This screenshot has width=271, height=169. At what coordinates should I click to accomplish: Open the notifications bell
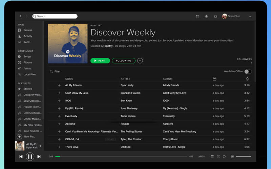point(206,16)
